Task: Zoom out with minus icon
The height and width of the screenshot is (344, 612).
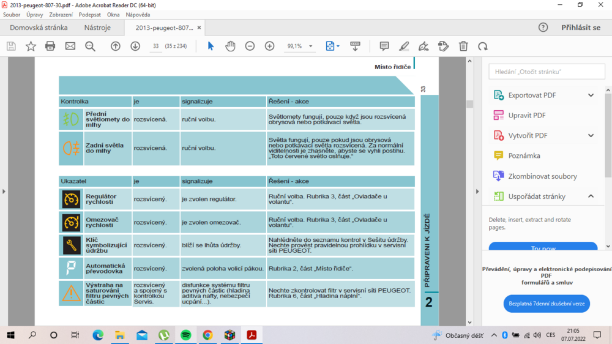Action: tap(250, 46)
